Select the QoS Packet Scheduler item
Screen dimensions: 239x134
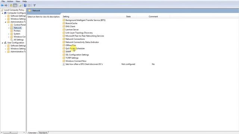(75, 48)
